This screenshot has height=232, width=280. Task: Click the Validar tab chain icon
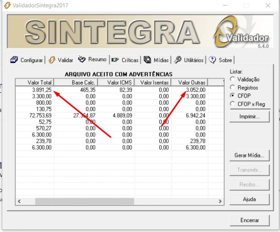tap(52, 60)
